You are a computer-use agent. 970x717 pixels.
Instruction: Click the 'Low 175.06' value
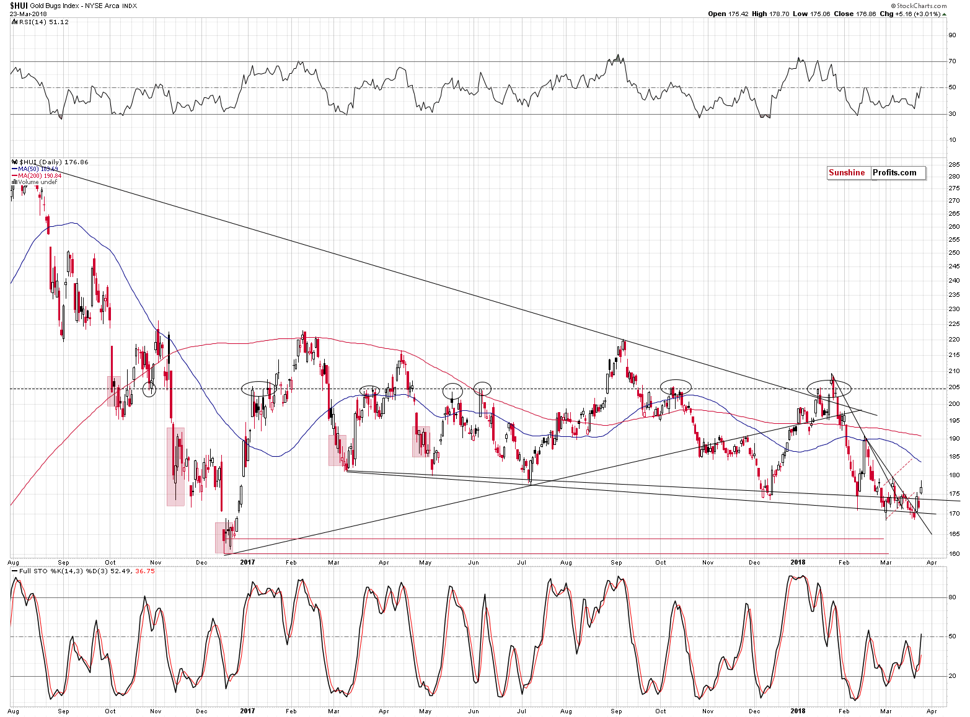pyautogui.click(x=811, y=14)
